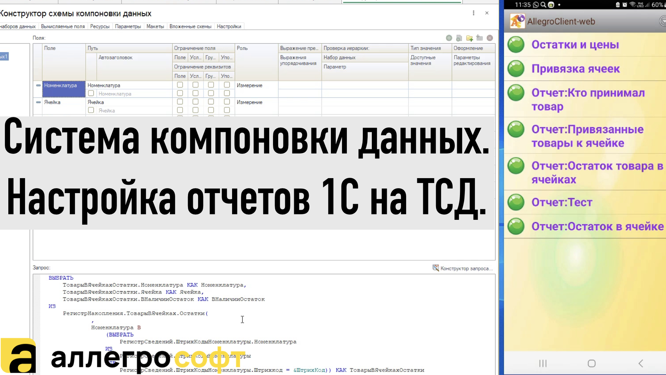This screenshot has height=375, width=666.
Task: Click the AllegroClient-web app logo icon
Action: click(517, 21)
